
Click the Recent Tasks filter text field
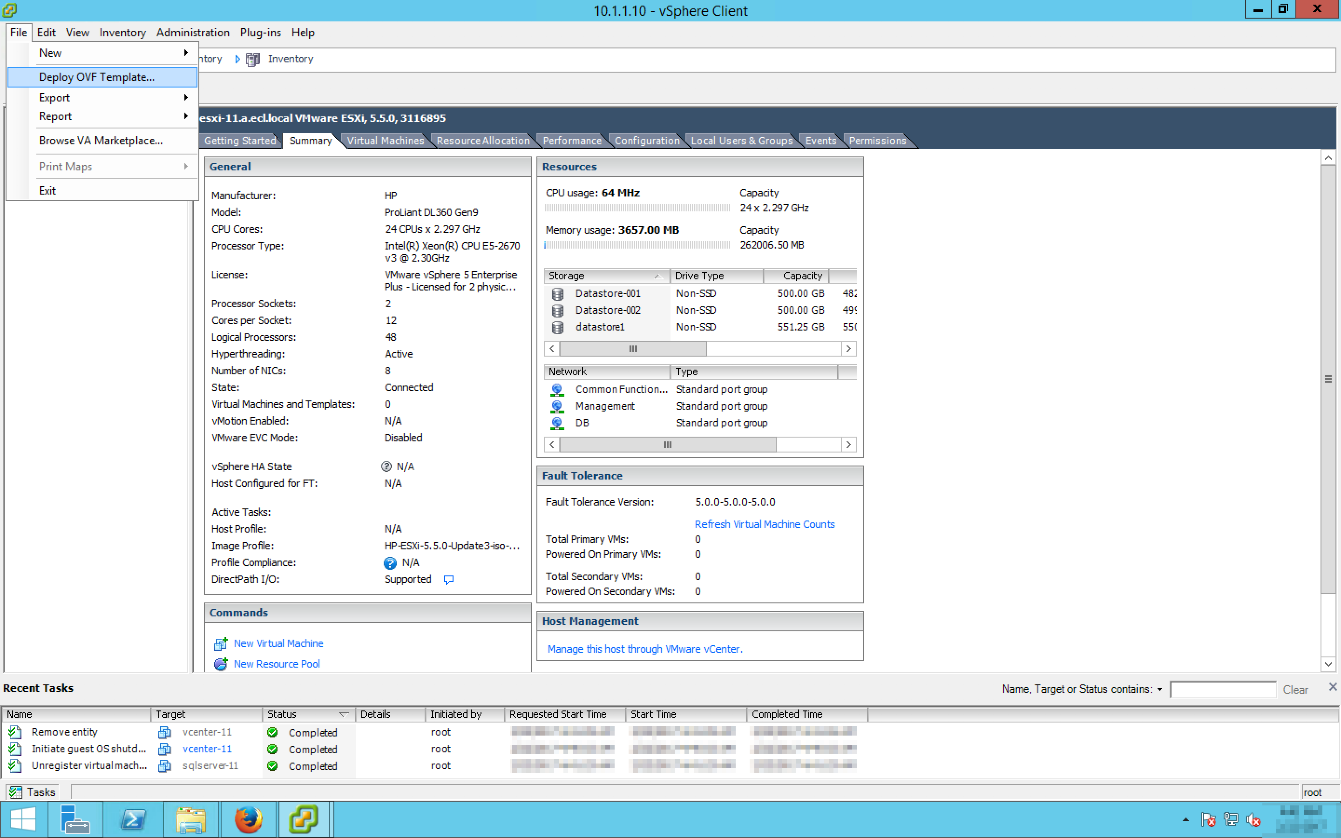pyautogui.click(x=1222, y=689)
